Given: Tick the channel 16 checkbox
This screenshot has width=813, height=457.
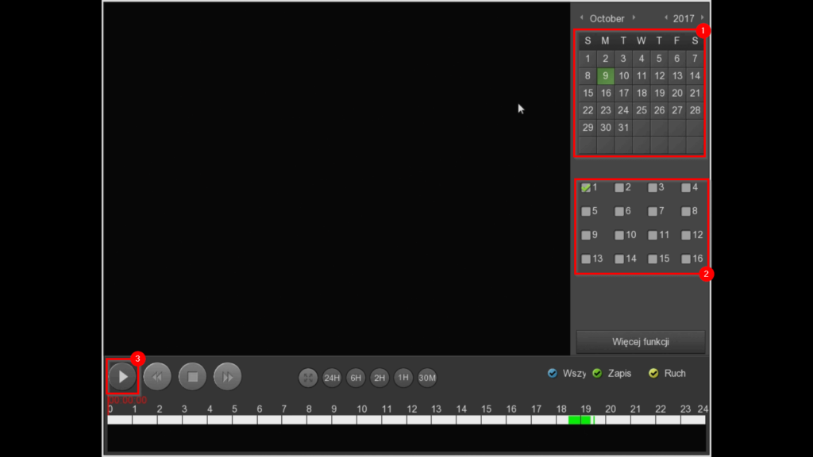Looking at the screenshot, I should point(686,259).
